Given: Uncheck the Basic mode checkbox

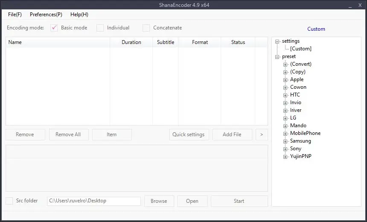Looking at the screenshot, I should 54,28.
